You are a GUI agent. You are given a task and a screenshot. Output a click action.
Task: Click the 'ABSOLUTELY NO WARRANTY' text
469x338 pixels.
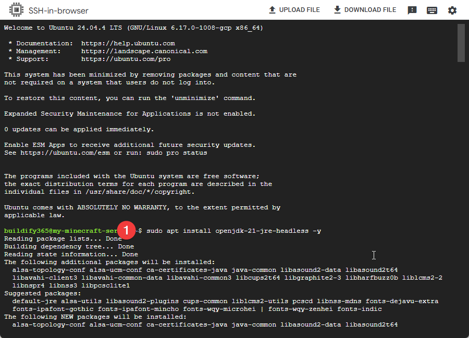tap(122, 207)
